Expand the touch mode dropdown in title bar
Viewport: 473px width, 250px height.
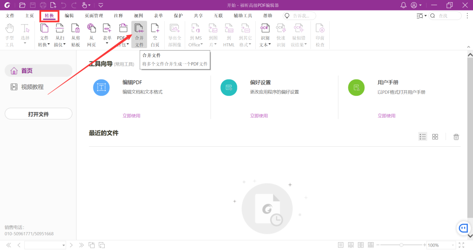[89, 5]
